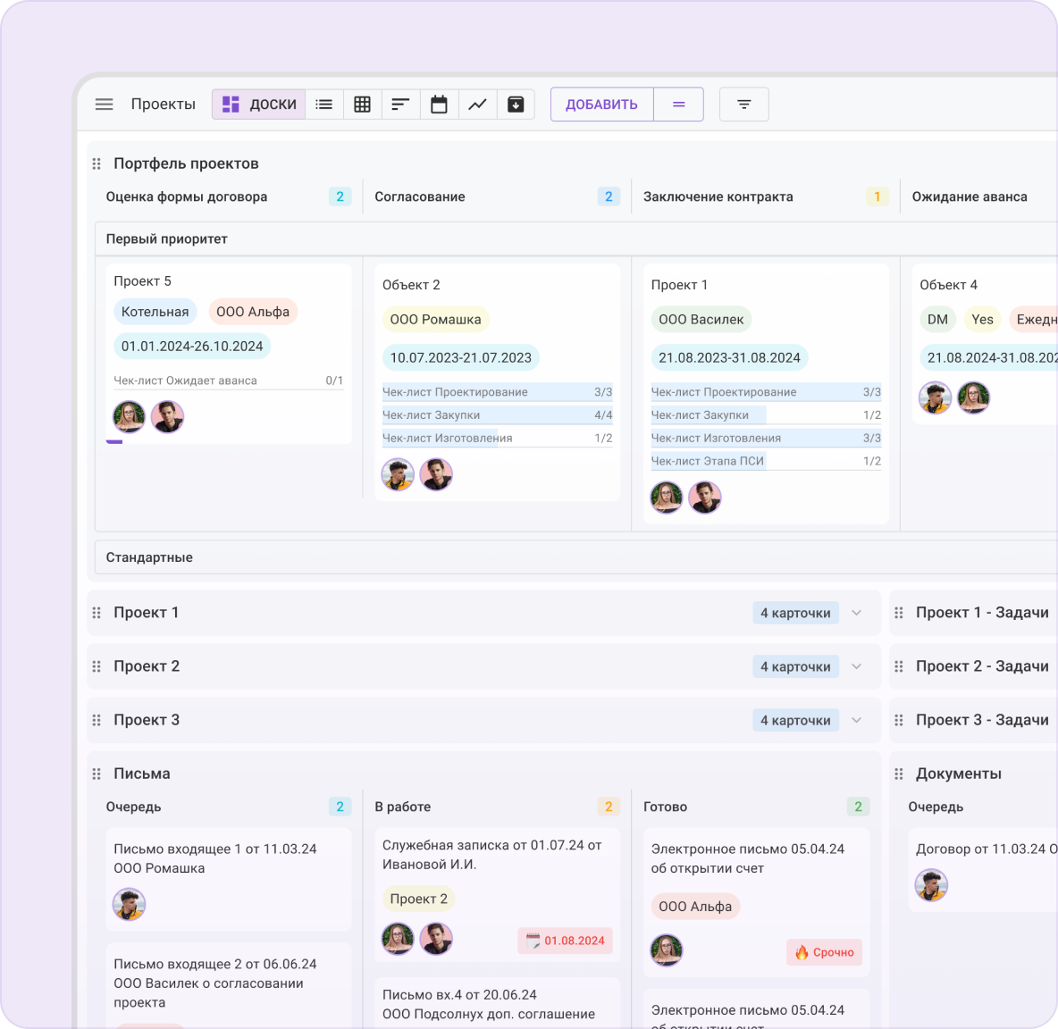Screen dimensions: 1058x1029
Task: Click the ООО Ромашка tag on Объект 2
Action: 435,320
